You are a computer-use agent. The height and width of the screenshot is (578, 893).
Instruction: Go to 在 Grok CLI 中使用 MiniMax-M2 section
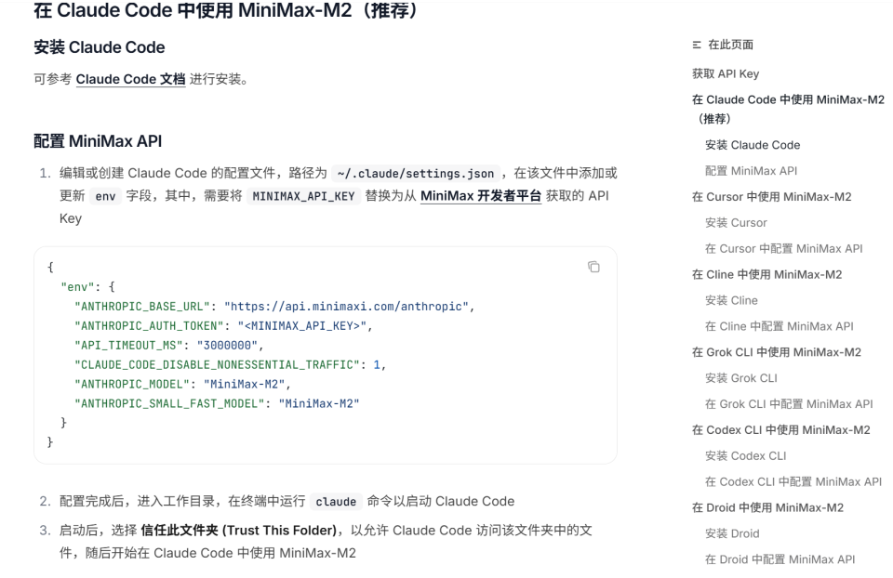pyautogui.click(x=776, y=352)
